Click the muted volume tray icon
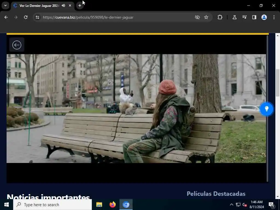The width and height of the screenshot is (280, 210). tap(245, 205)
